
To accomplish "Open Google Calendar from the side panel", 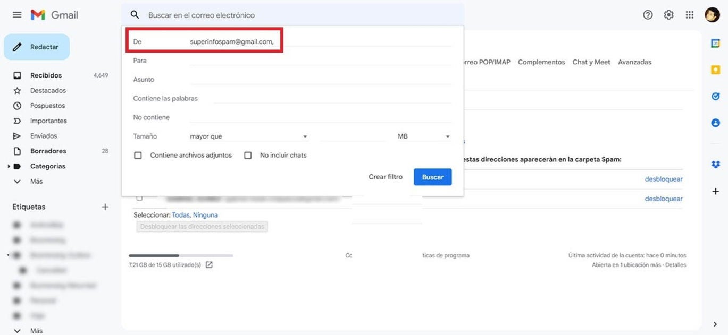I will (x=715, y=42).
